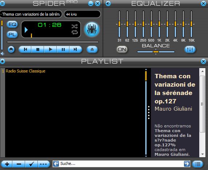Click the BALANCE slider
This screenshot has width=208, height=170.
(156, 52)
